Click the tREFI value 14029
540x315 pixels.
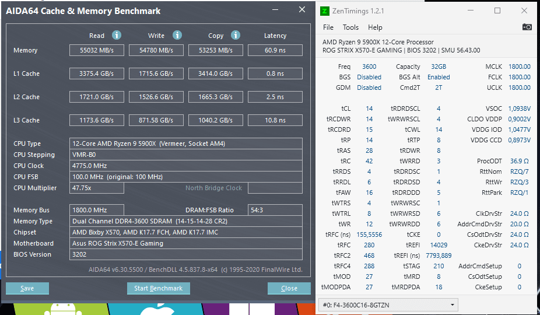(439, 245)
